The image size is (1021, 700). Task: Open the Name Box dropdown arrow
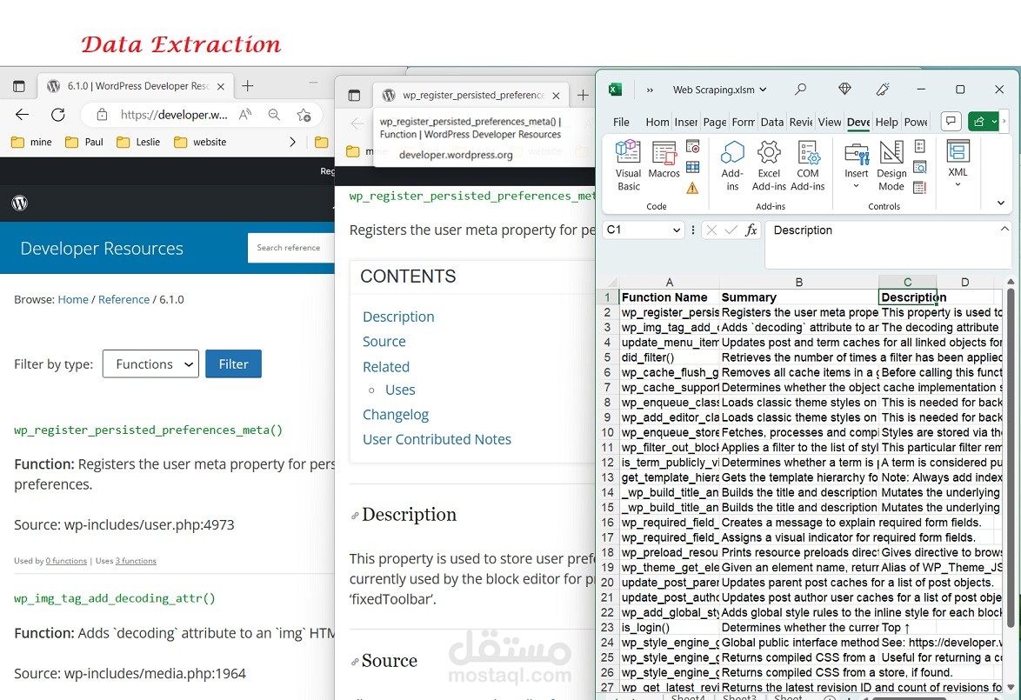(x=677, y=230)
